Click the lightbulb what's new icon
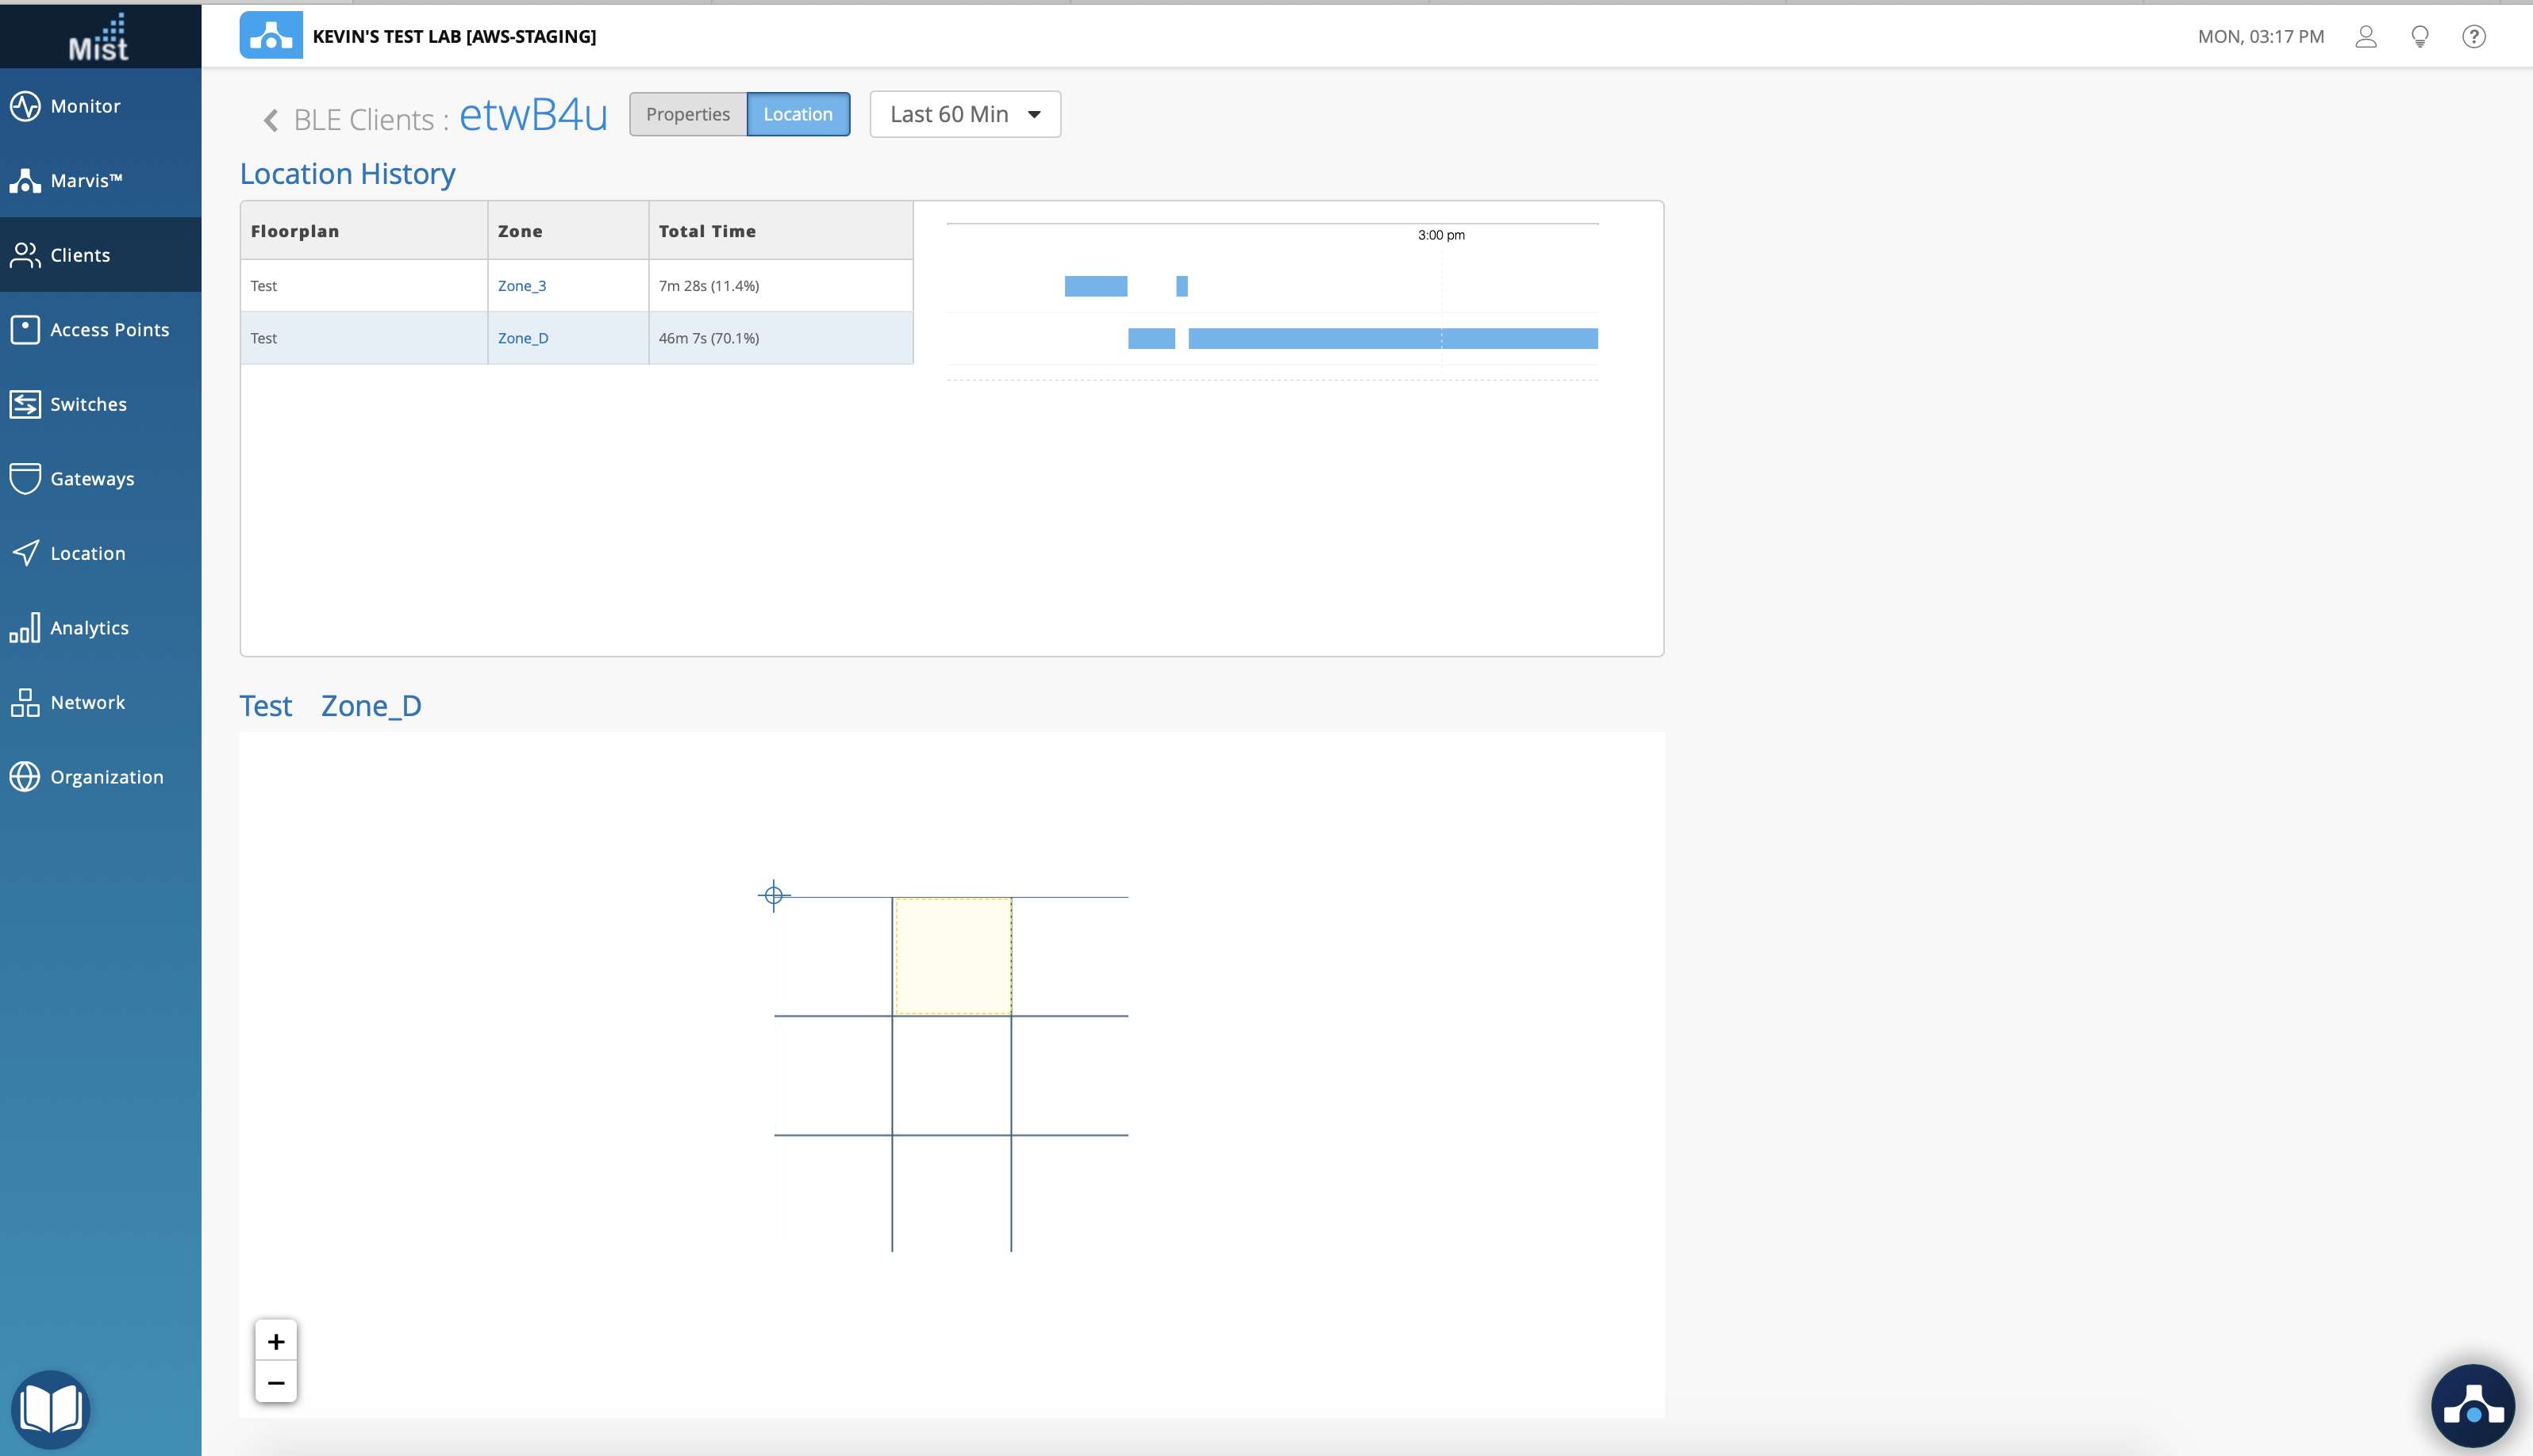The height and width of the screenshot is (1456, 2533). (x=2419, y=37)
